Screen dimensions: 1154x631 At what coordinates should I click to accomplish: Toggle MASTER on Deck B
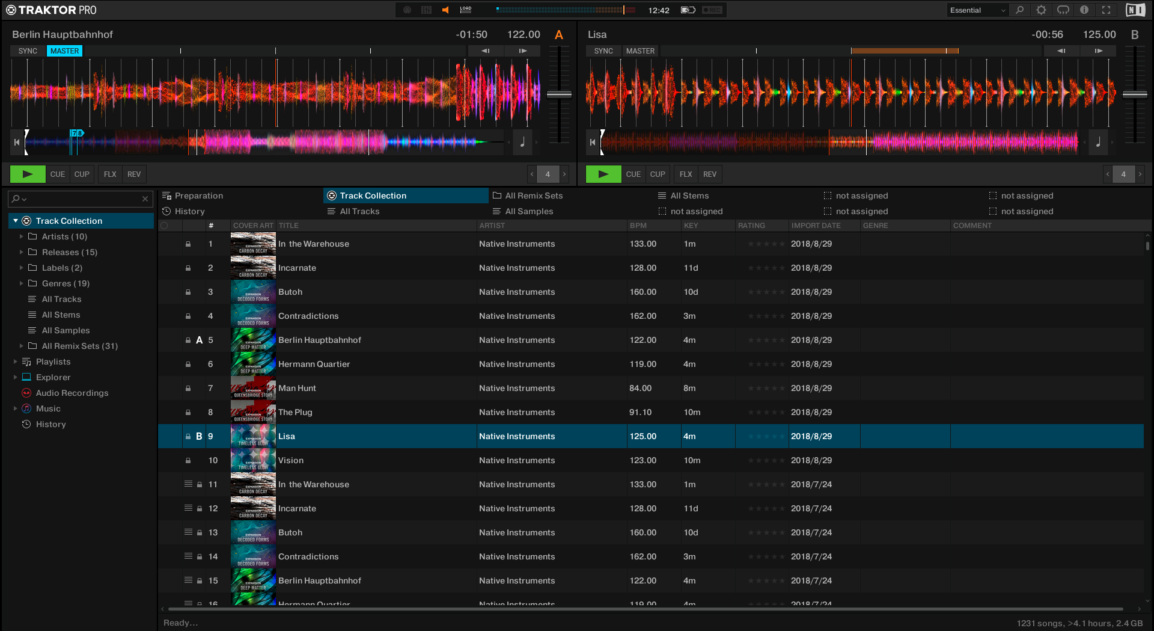(x=640, y=51)
